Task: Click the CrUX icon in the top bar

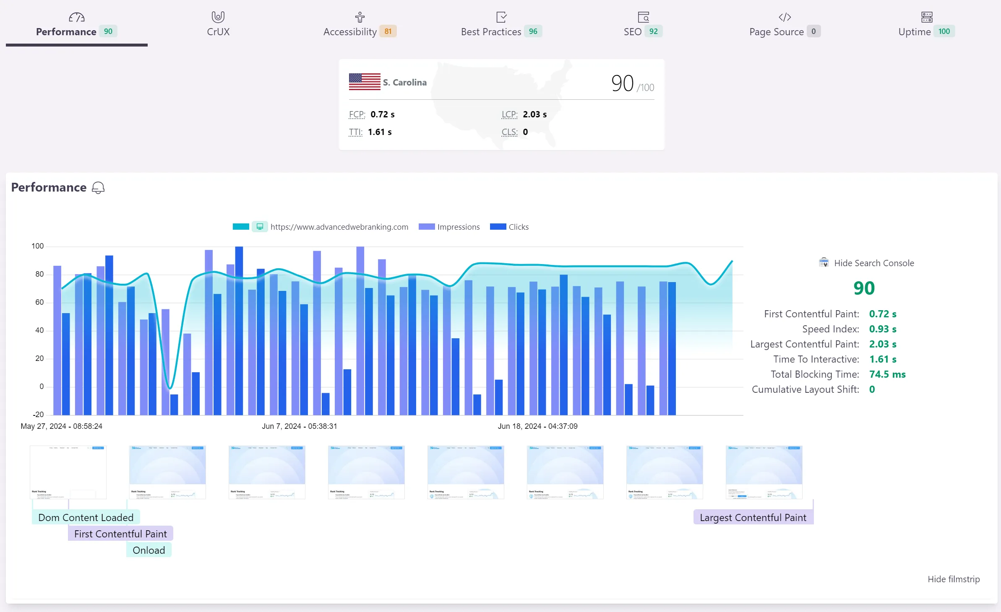Action: coord(218,17)
